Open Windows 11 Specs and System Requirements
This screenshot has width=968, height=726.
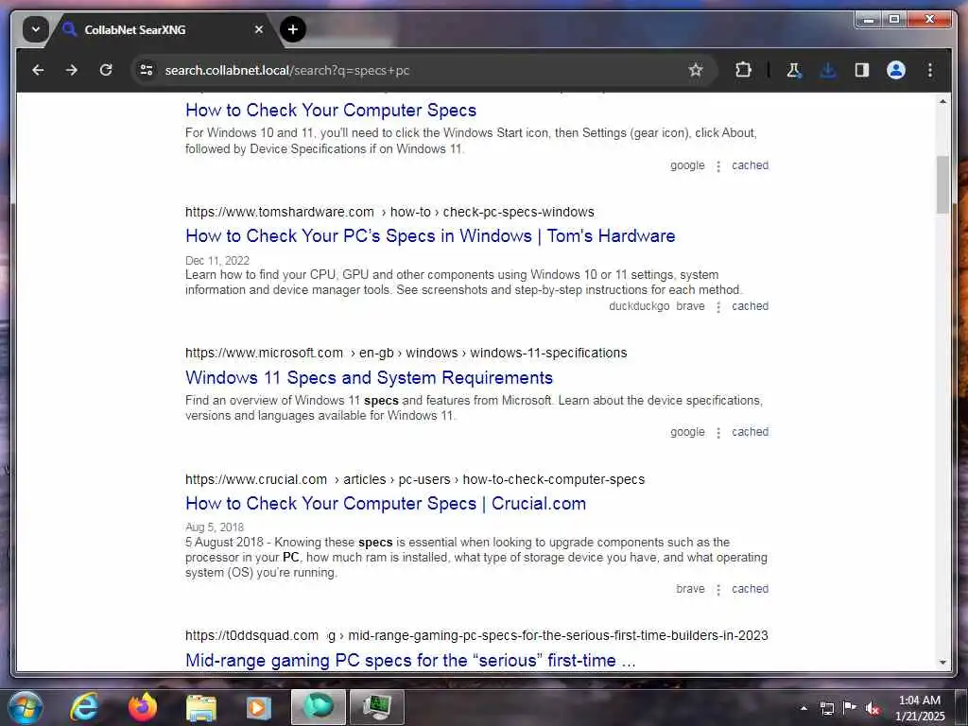point(370,378)
